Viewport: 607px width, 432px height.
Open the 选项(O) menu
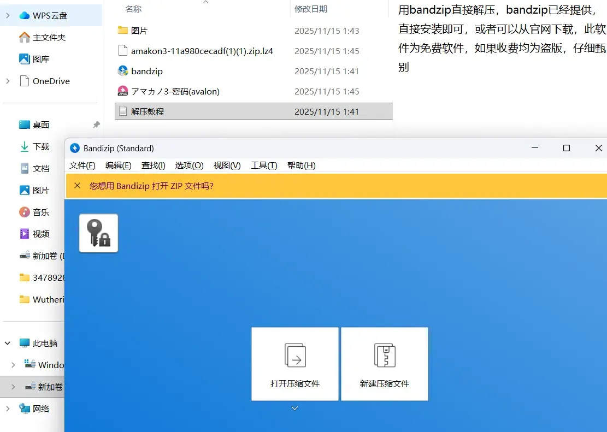coord(189,165)
